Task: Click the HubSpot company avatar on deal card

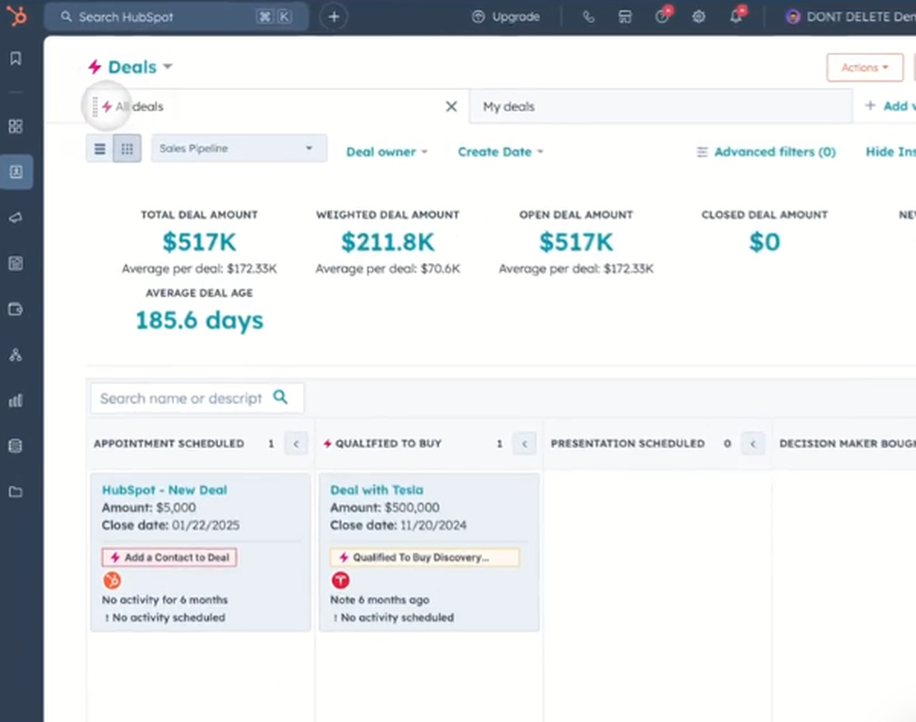Action: pyautogui.click(x=112, y=580)
